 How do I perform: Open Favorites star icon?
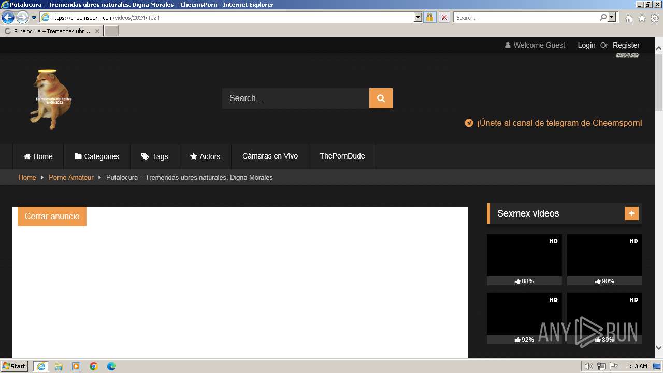click(x=642, y=18)
